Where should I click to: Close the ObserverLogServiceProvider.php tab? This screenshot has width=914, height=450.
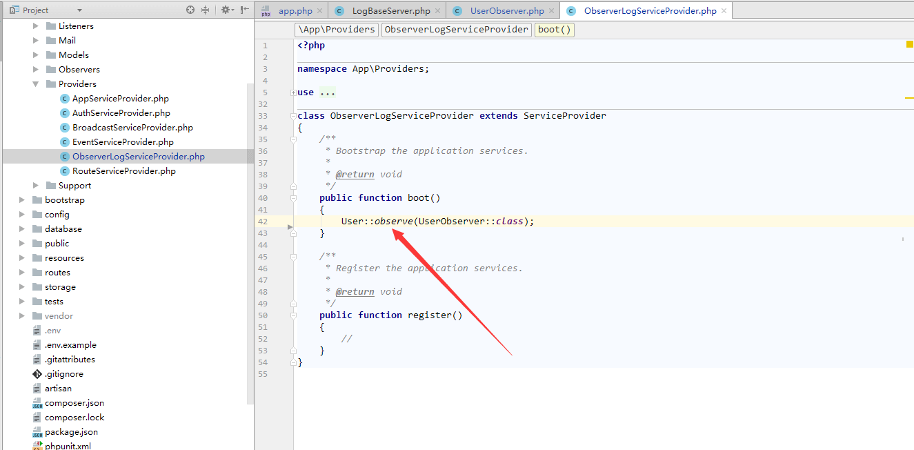coord(723,11)
